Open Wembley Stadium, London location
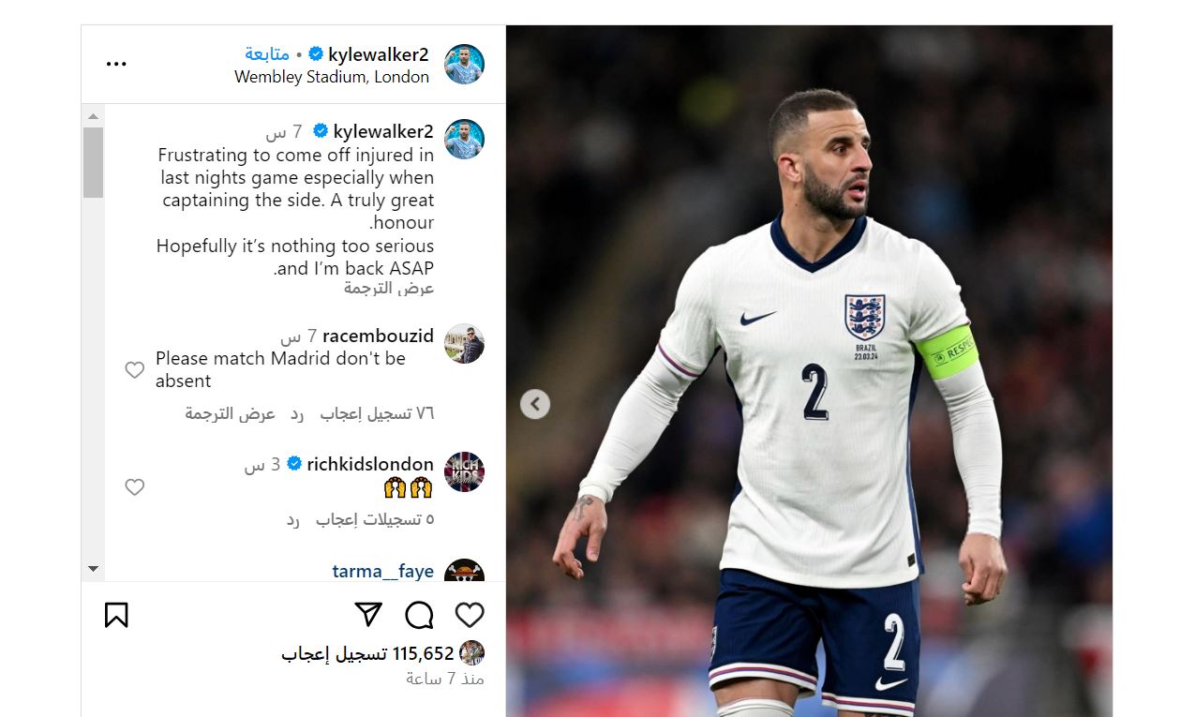The image size is (1195, 717). (332, 77)
